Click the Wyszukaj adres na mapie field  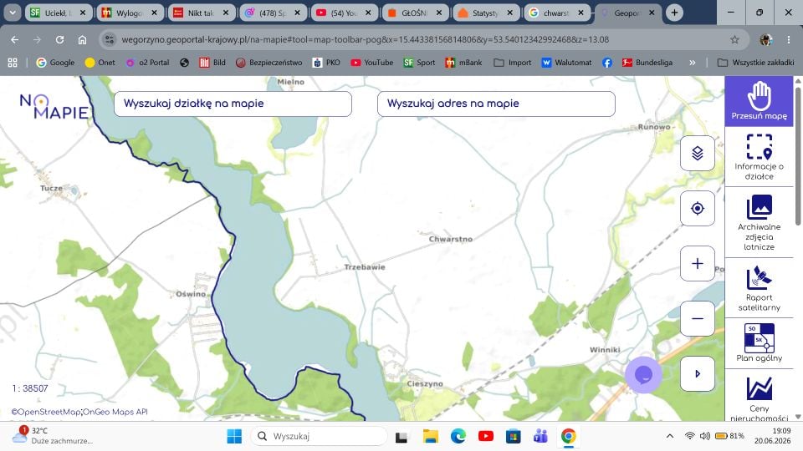(x=496, y=104)
